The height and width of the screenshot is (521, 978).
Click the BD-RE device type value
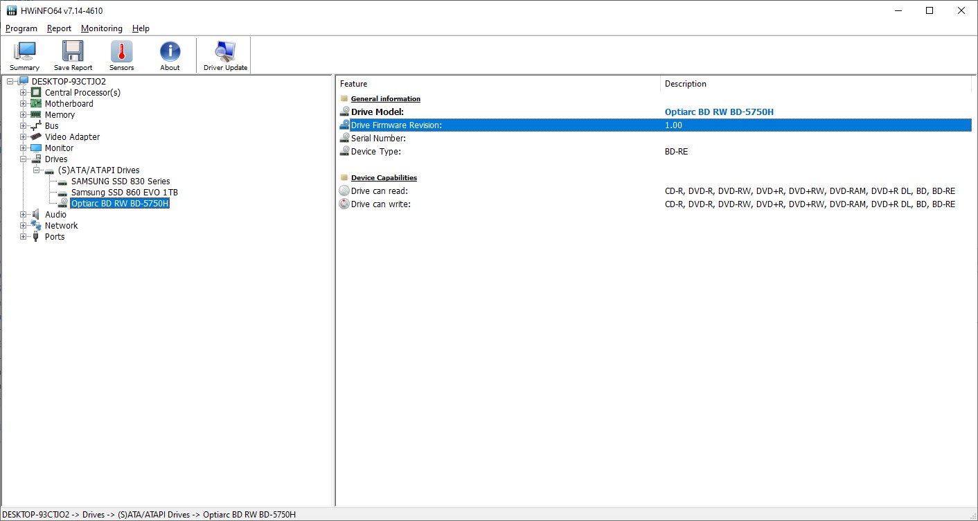[676, 151]
